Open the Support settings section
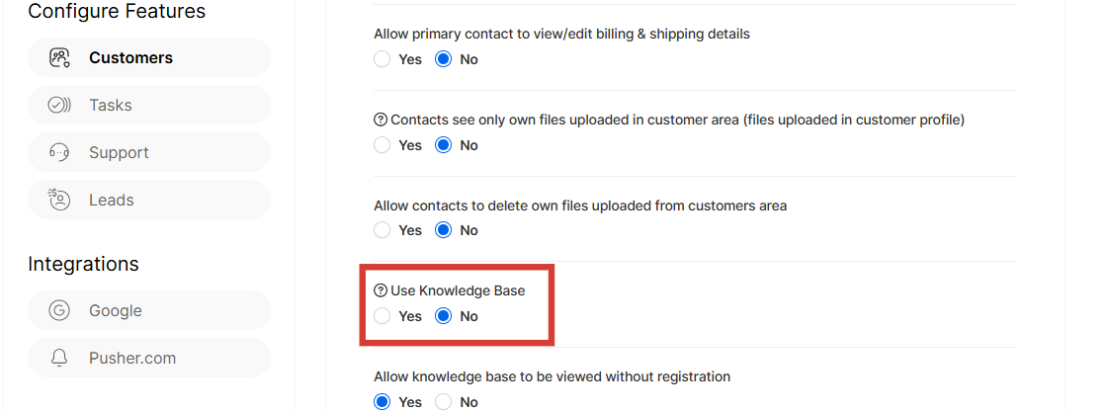The height and width of the screenshot is (411, 1108). pos(119,152)
